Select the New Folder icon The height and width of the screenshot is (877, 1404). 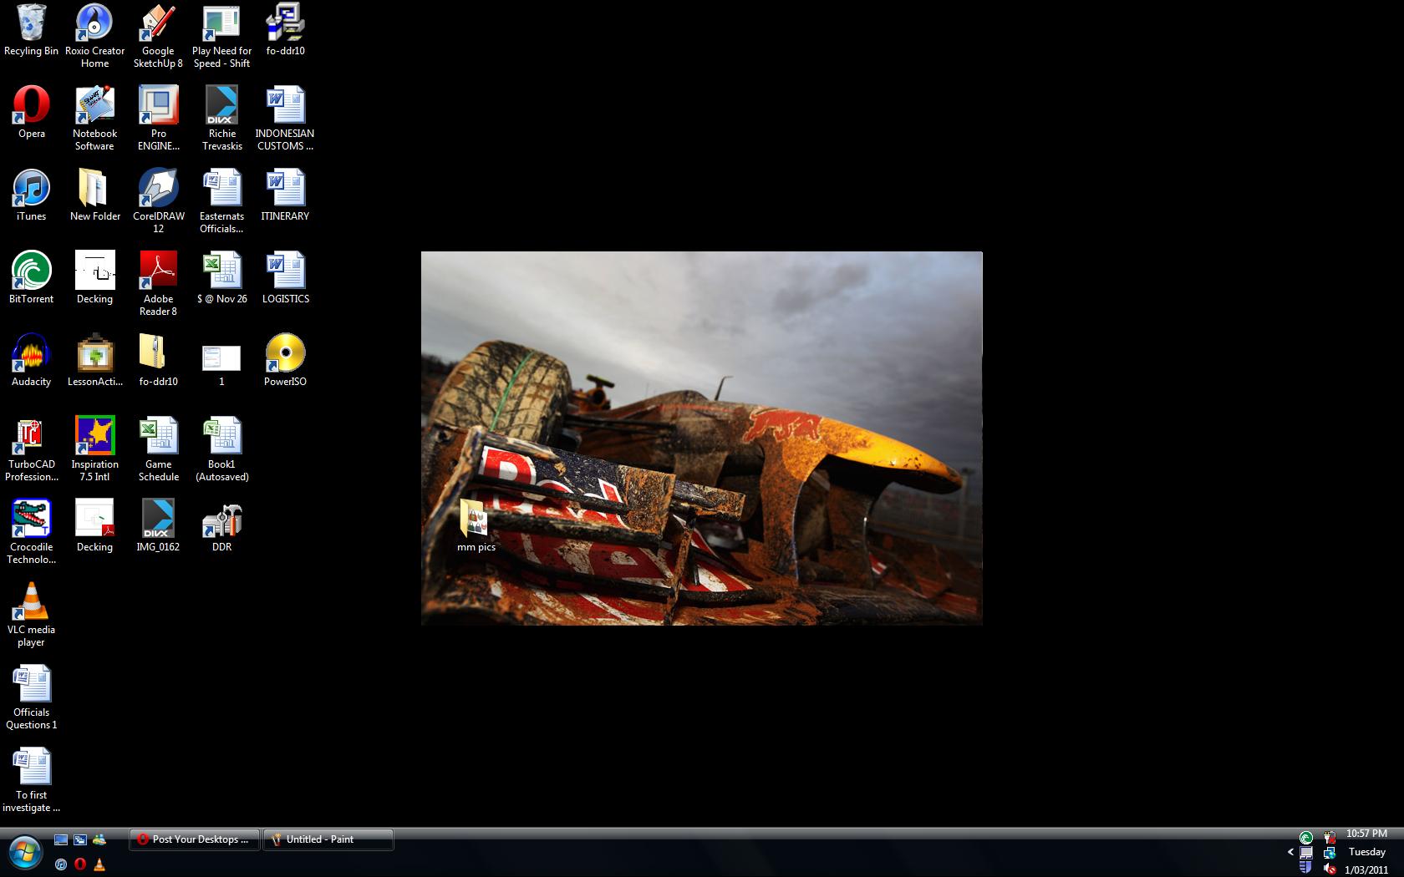94,195
